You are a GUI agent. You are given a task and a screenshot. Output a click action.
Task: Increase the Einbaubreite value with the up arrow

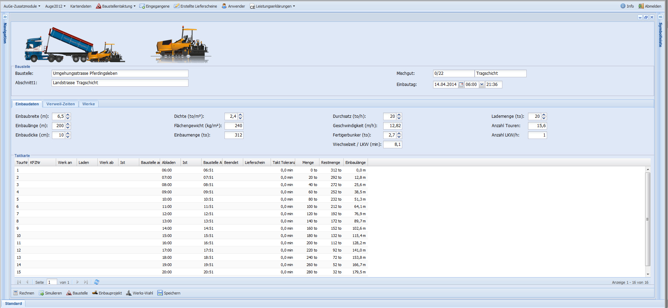pyautogui.click(x=68, y=115)
